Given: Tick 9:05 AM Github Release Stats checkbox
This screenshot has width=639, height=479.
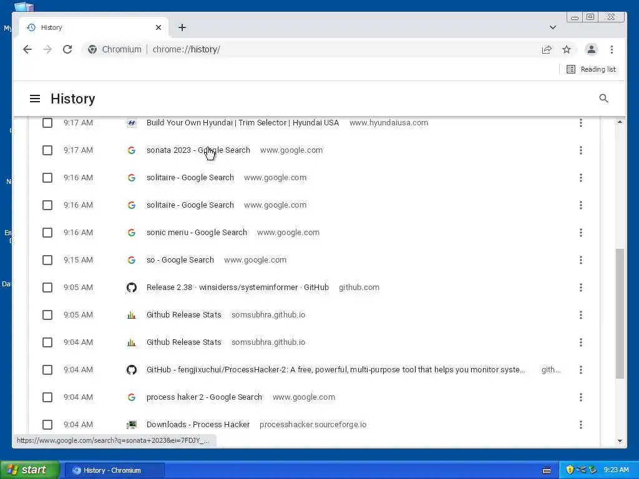Looking at the screenshot, I should pos(47,315).
